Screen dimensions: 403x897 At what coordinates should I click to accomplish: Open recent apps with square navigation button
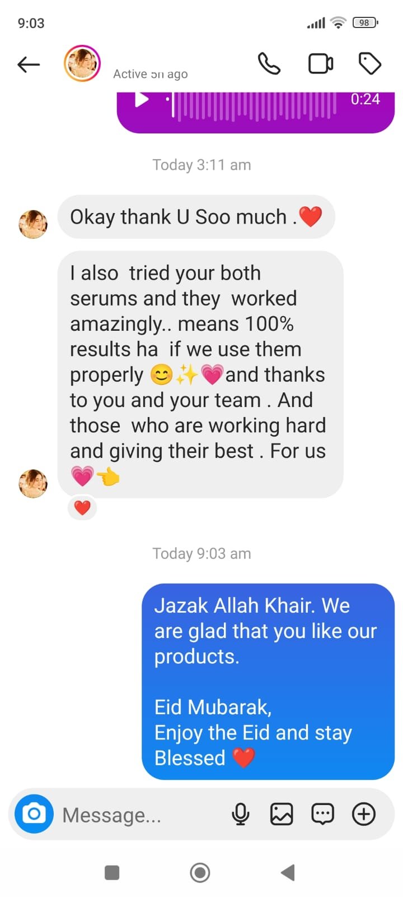click(x=112, y=872)
